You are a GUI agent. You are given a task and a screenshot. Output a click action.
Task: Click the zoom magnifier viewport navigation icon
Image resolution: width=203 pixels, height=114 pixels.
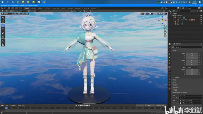[165, 26]
